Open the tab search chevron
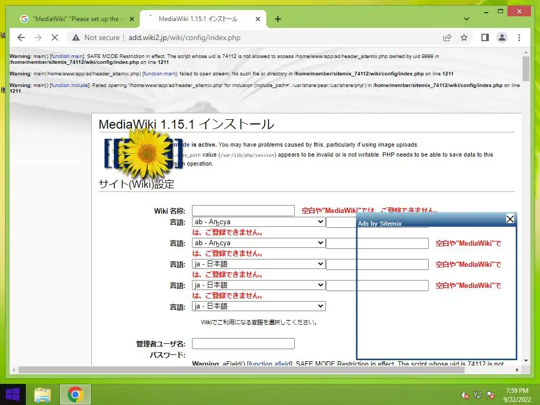Screen dimensions: 540x405 click(x=467, y=19)
